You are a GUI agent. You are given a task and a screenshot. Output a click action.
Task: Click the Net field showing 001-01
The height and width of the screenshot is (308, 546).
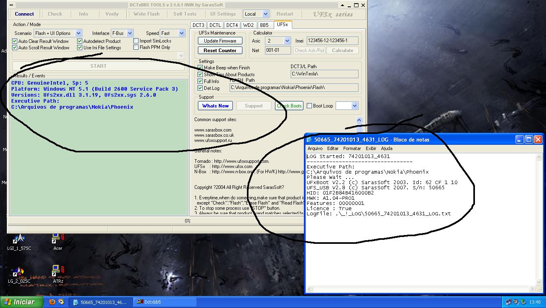point(278,50)
